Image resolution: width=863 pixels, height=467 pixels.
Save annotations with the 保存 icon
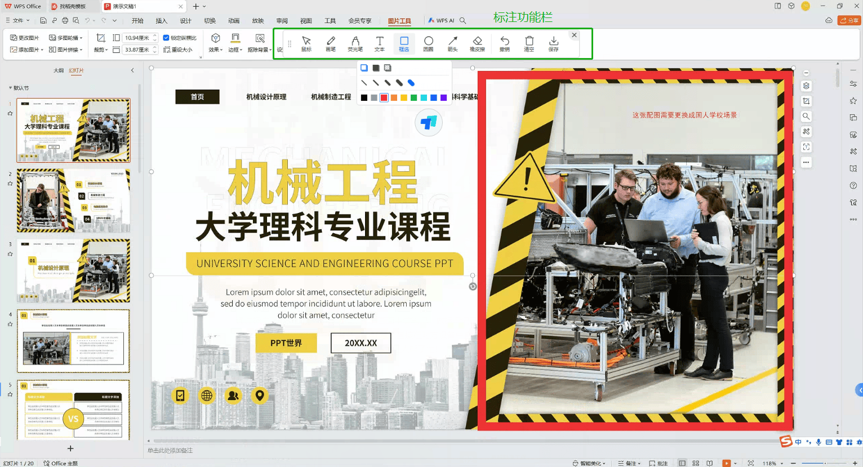tap(554, 43)
